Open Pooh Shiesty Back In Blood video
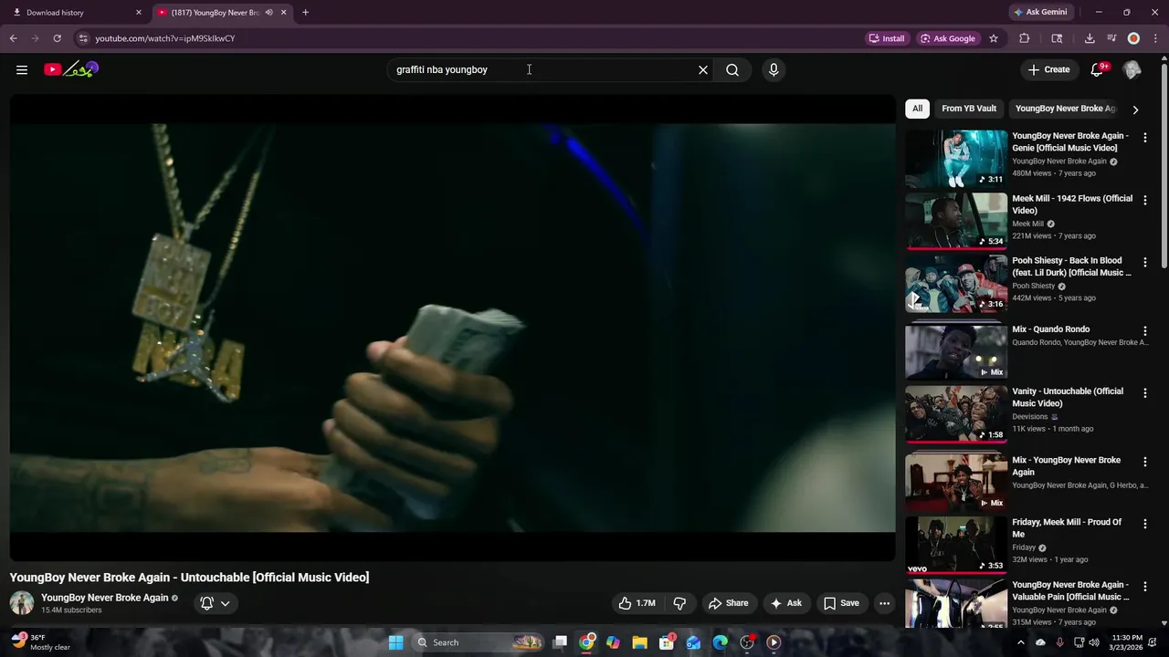Image resolution: width=1169 pixels, height=657 pixels. click(956, 283)
